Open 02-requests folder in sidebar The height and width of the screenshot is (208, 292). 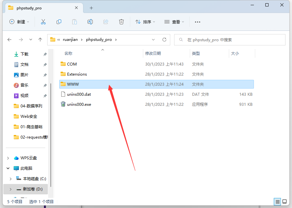(34, 137)
